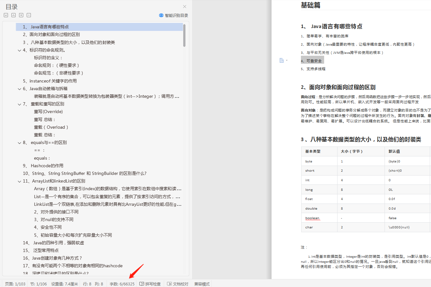Click the collapse-all up-chevron icon in 目录 panel

pos(13,15)
